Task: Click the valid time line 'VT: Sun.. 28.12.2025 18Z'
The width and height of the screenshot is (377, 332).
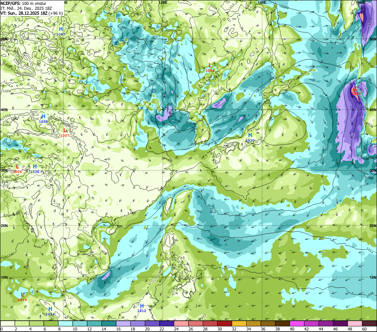Action: click(x=24, y=13)
